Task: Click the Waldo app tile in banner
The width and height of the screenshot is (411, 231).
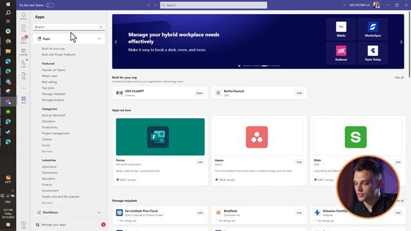Action: coord(341,30)
